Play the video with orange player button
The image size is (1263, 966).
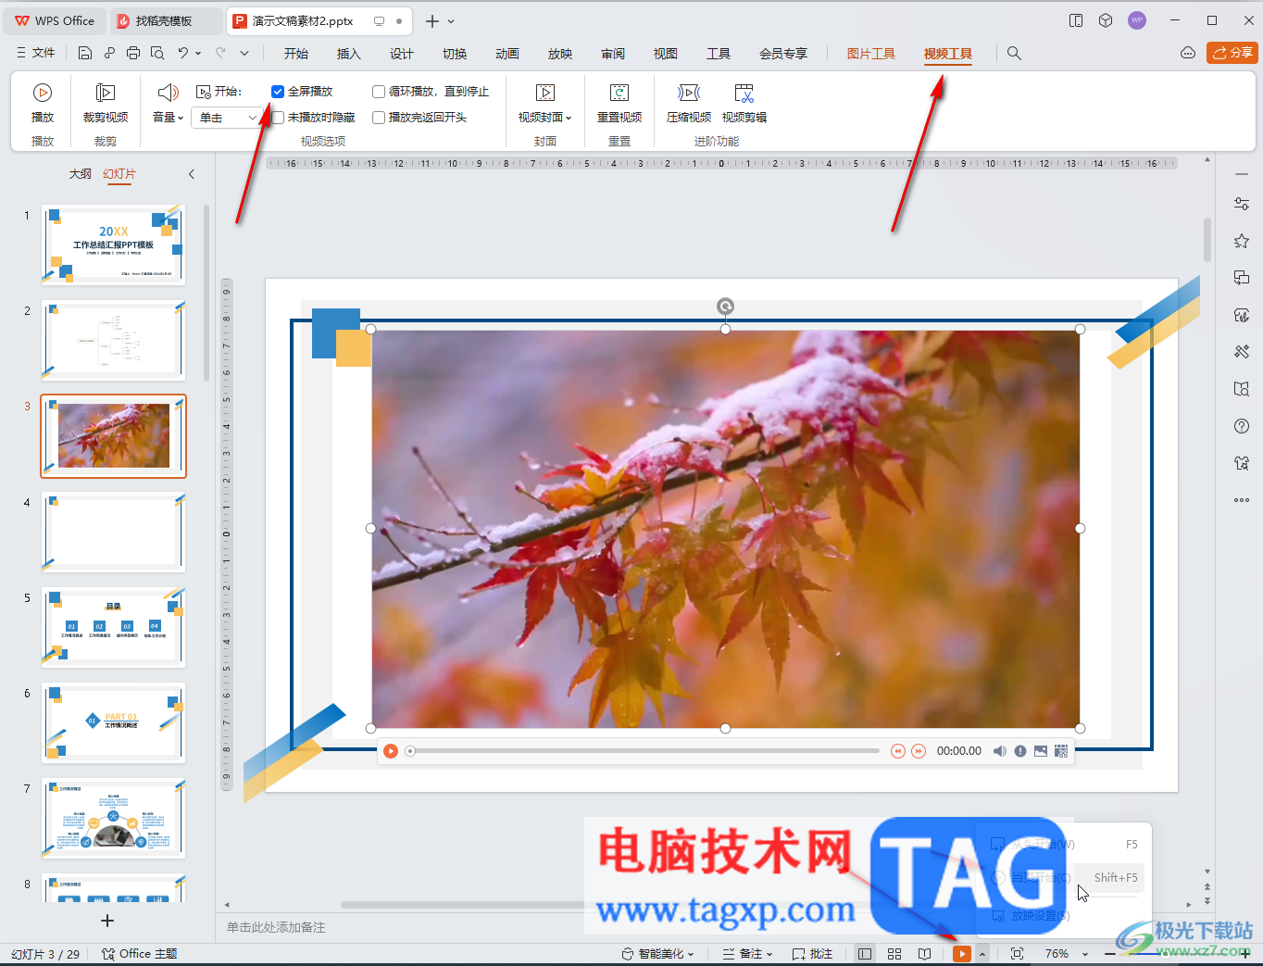point(391,751)
